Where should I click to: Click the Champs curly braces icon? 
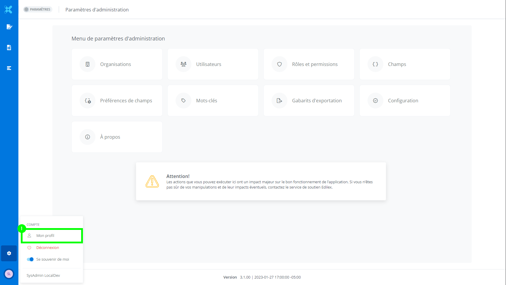tap(375, 64)
